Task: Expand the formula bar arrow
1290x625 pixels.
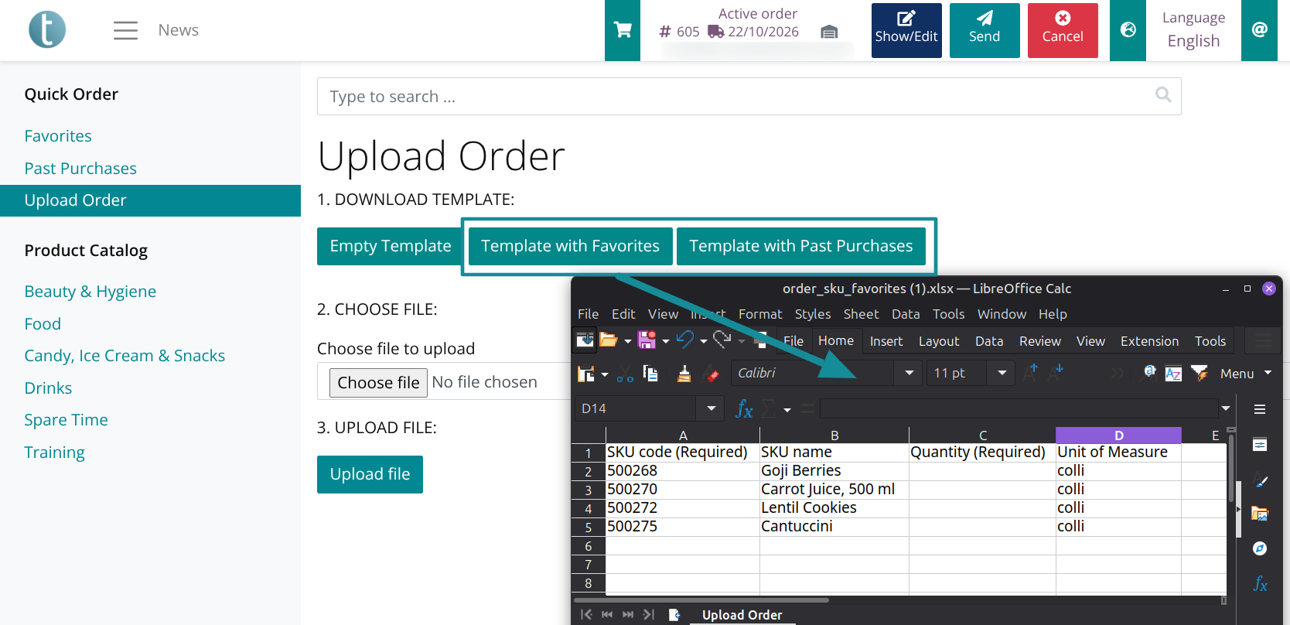Action: pos(1226,408)
